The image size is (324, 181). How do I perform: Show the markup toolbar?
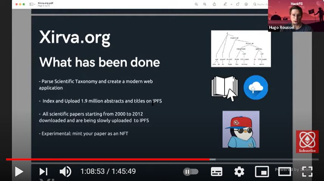point(246,4)
